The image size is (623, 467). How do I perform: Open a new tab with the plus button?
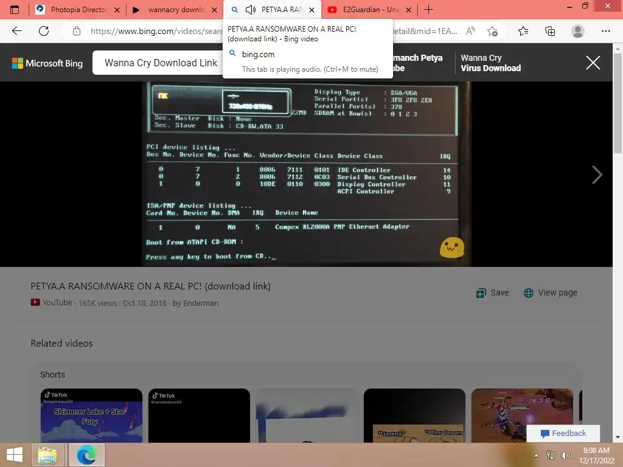coord(428,10)
